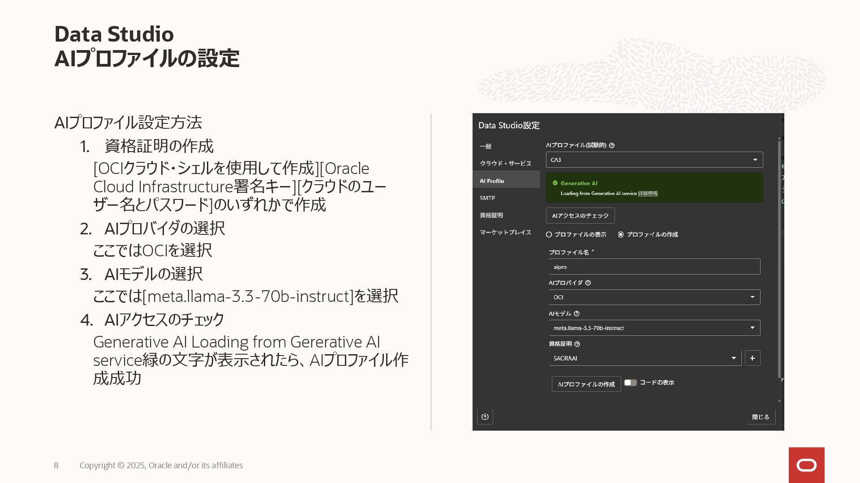Click AIアクセスのチェック button

point(580,216)
